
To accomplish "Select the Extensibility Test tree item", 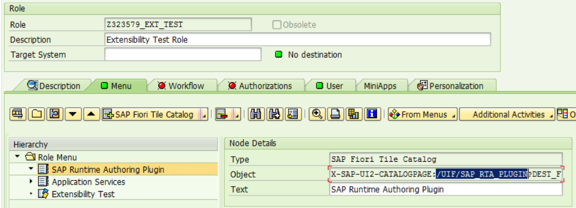I will [83, 194].
